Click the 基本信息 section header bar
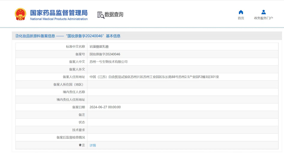 (147, 36)
